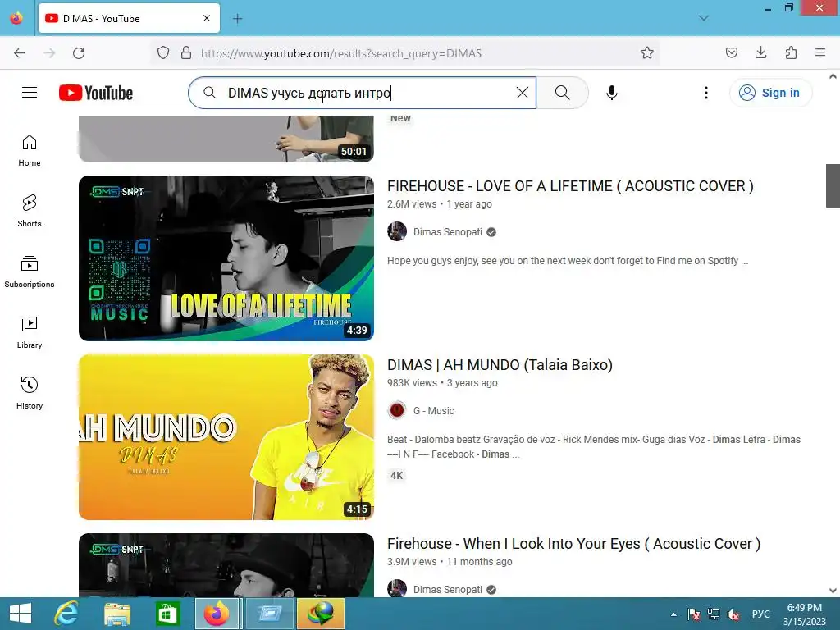This screenshot has height=630, width=840.
Task: Click the muted volume tray icon
Action: 733,614
